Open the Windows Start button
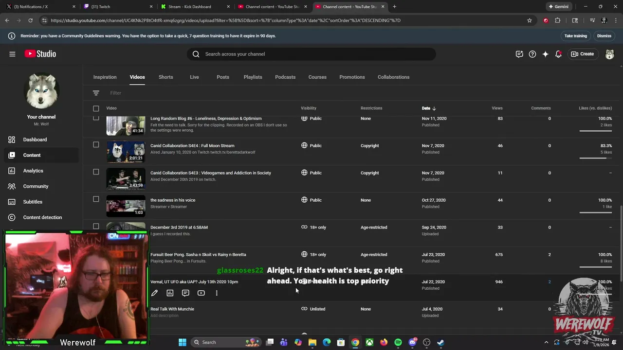 (x=183, y=342)
